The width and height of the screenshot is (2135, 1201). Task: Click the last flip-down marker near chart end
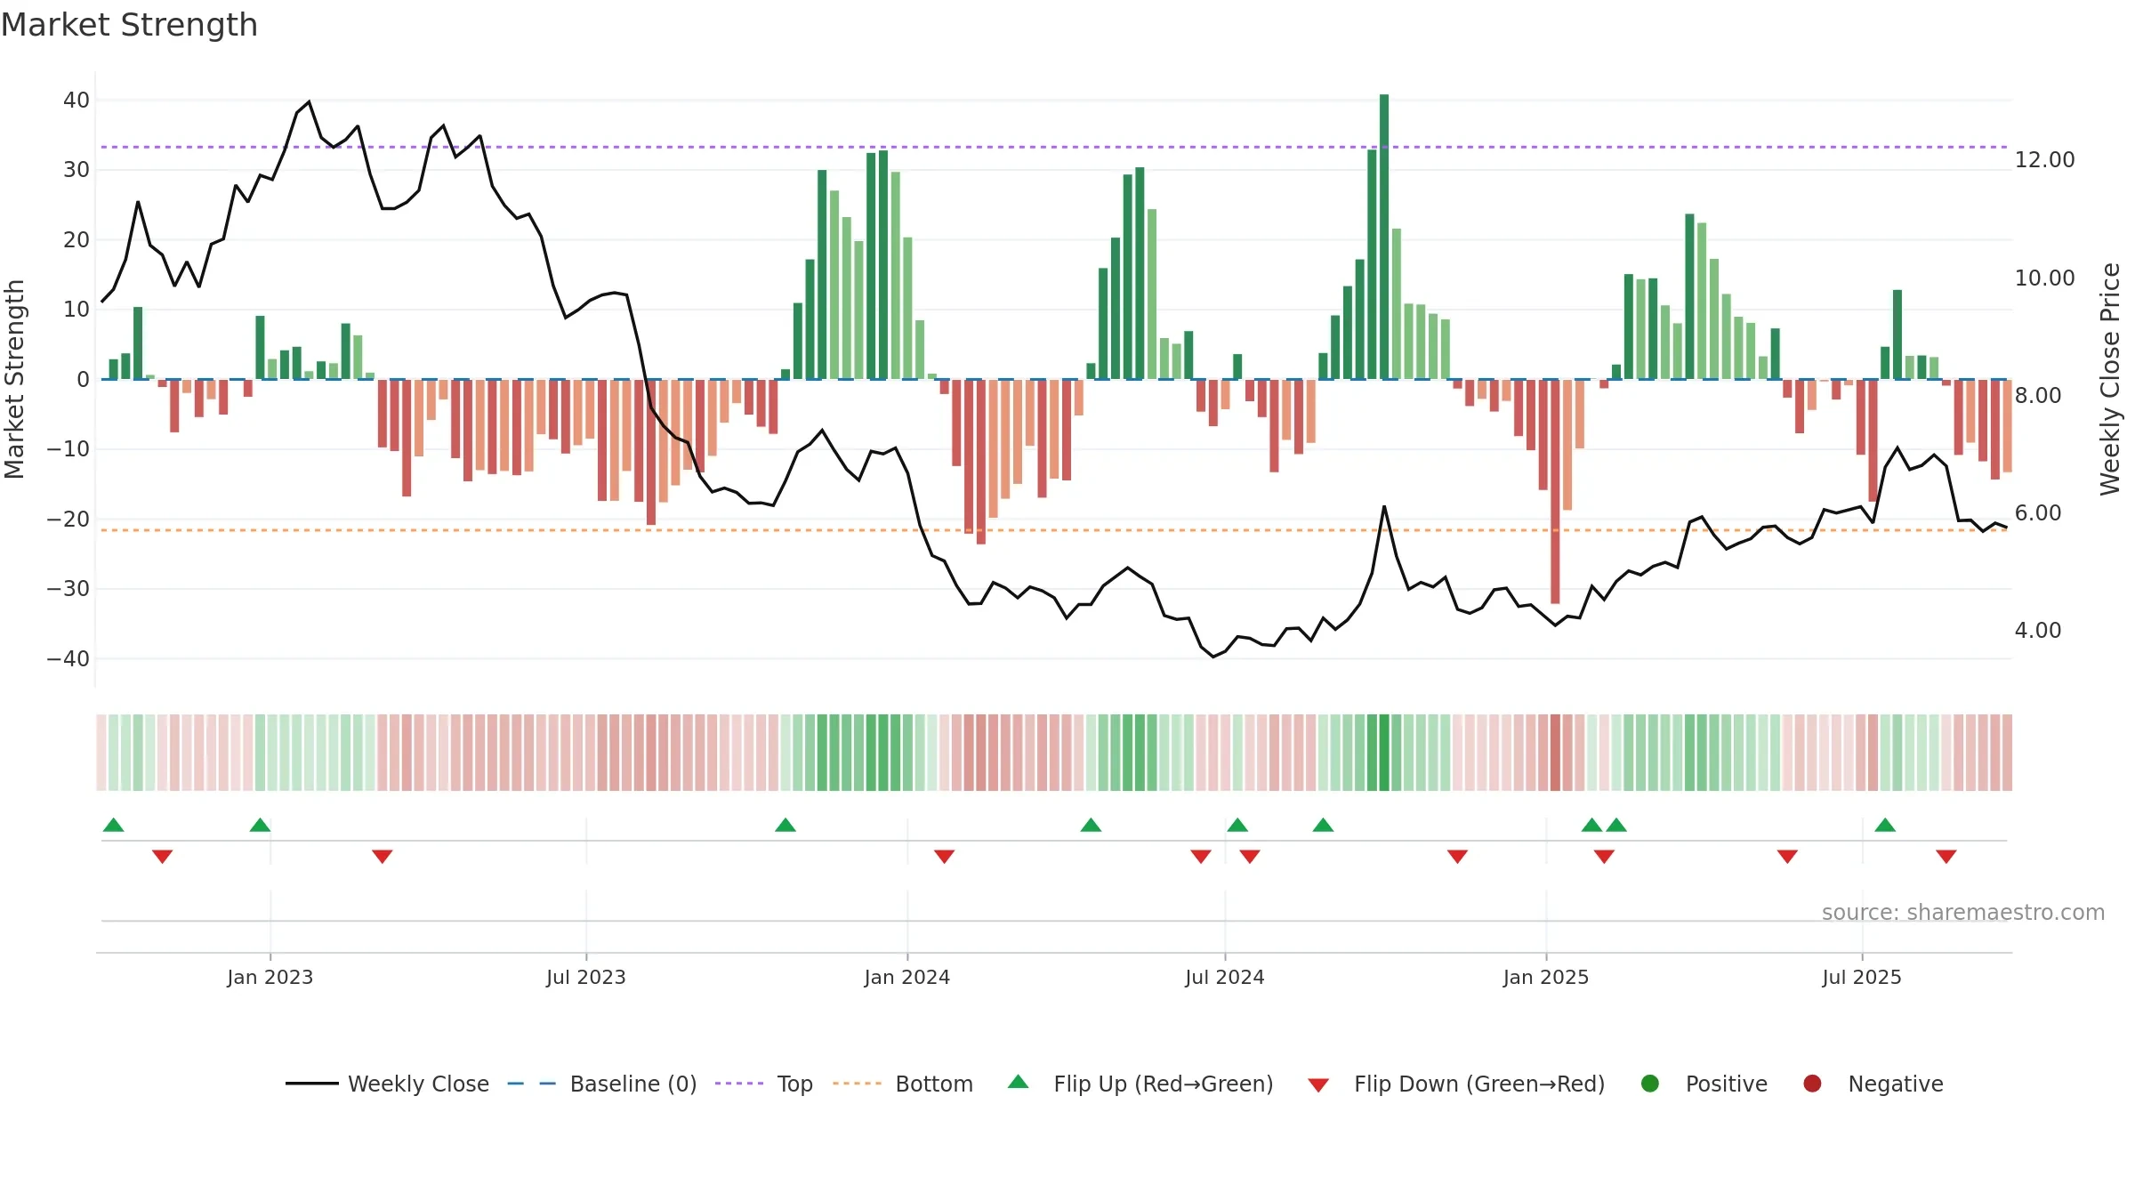[x=1946, y=856]
